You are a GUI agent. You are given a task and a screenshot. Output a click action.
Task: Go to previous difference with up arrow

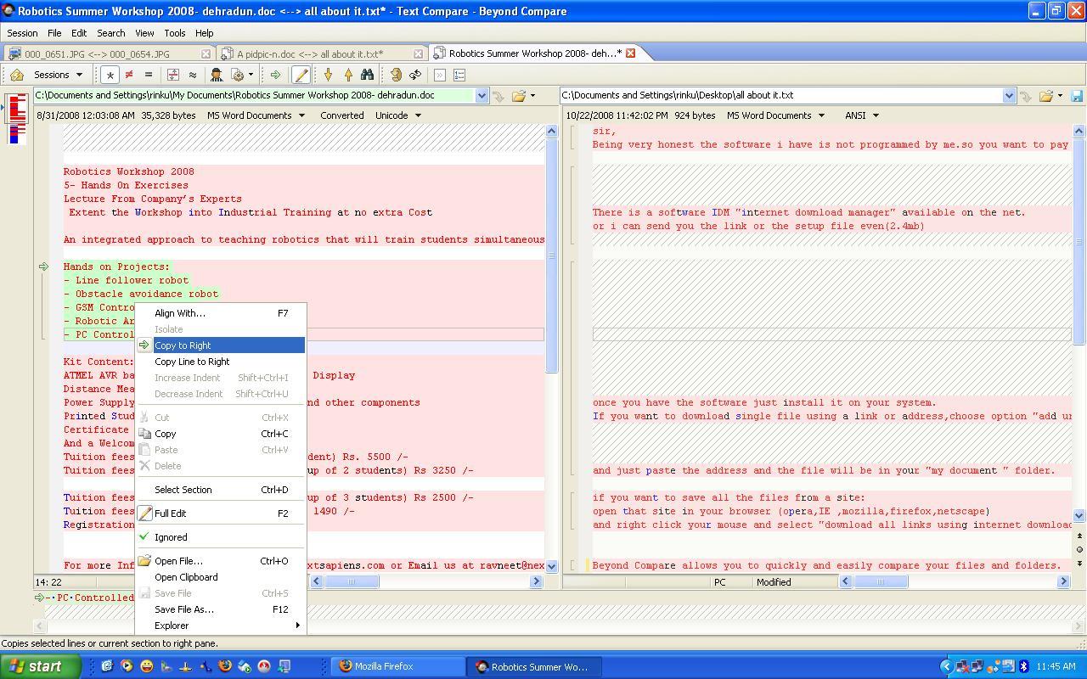point(347,75)
